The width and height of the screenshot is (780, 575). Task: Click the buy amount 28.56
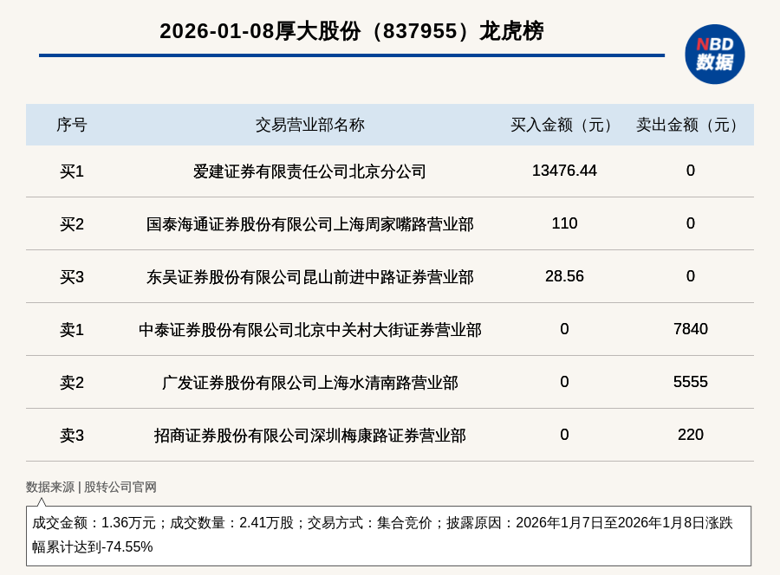point(564,276)
